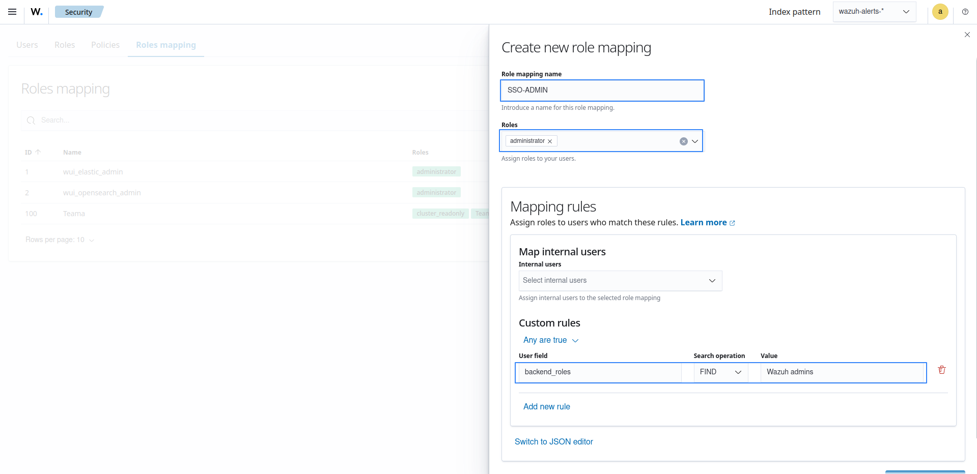The height and width of the screenshot is (474, 977).
Task: Open the Learn more documentation link
Action: pos(704,222)
